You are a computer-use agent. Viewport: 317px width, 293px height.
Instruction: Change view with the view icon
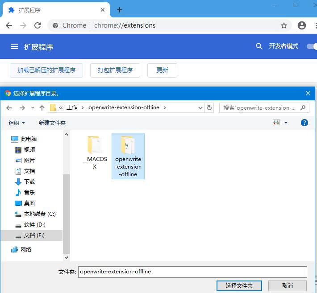[x=276, y=122]
